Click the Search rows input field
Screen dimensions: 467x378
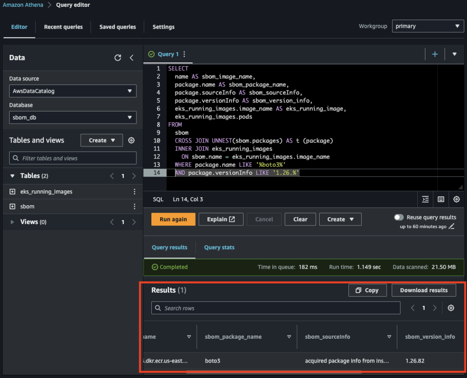(275, 308)
